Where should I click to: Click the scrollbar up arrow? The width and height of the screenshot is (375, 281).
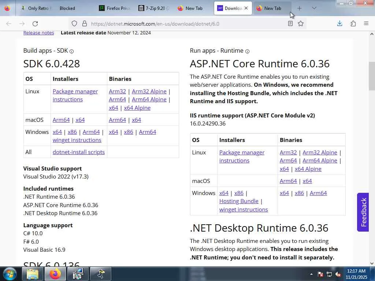[x=372, y=34]
